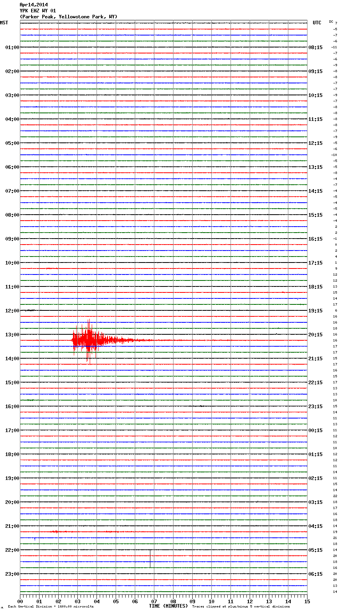Pick the 18:15 UTC time label
Viewport: 339px width, 612px height.
click(315, 287)
